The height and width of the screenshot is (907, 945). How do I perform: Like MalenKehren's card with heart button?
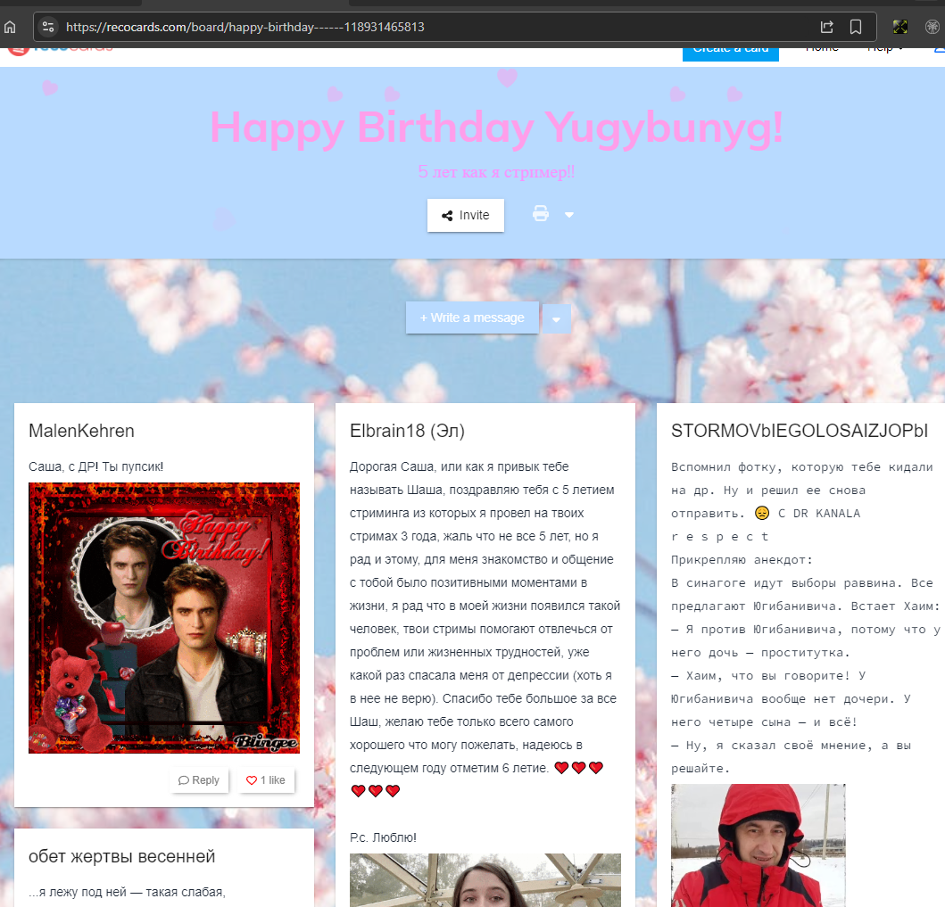pyautogui.click(x=266, y=780)
